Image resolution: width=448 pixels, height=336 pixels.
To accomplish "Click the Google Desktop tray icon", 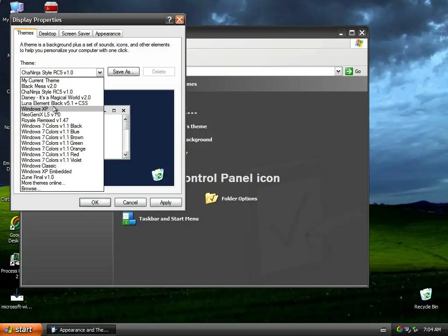I will (x=400, y=329).
